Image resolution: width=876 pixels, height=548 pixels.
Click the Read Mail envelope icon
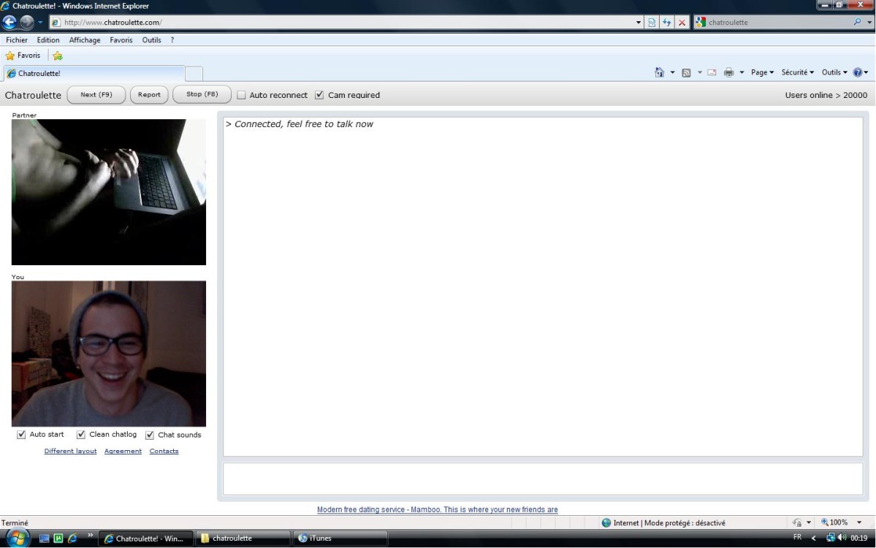(x=712, y=72)
